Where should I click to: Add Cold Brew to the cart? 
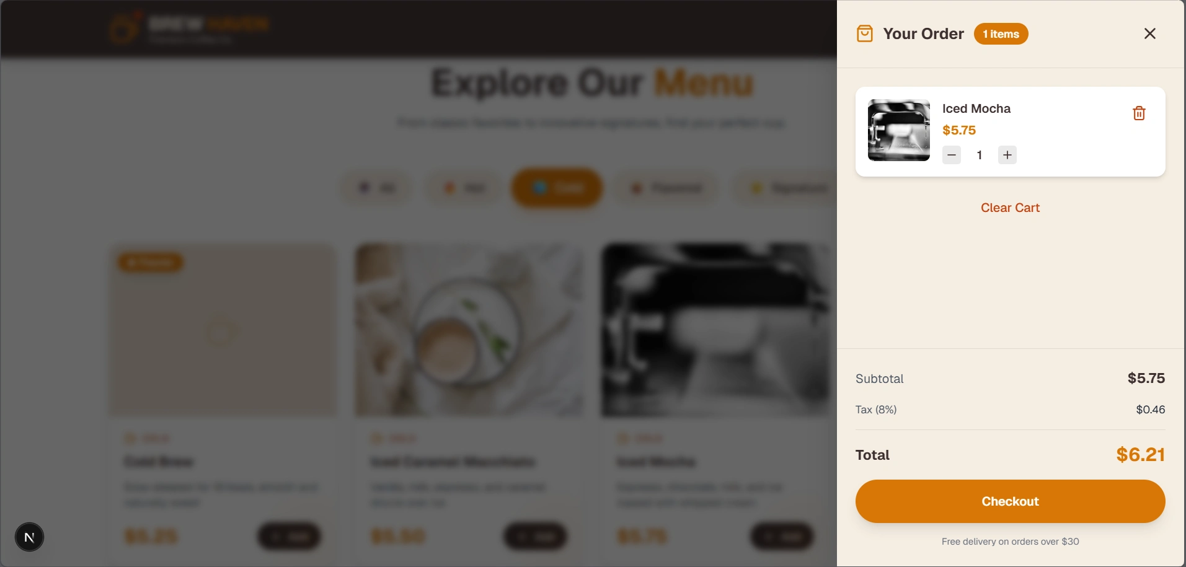coord(289,537)
